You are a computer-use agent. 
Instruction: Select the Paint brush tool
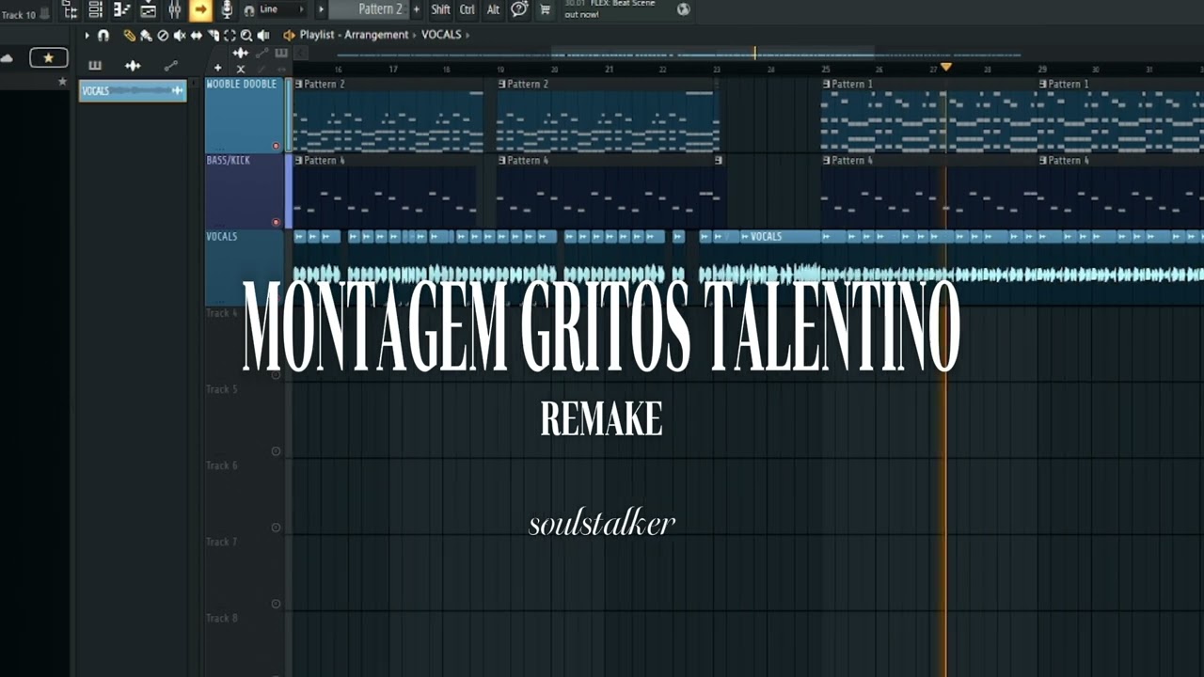[146, 36]
